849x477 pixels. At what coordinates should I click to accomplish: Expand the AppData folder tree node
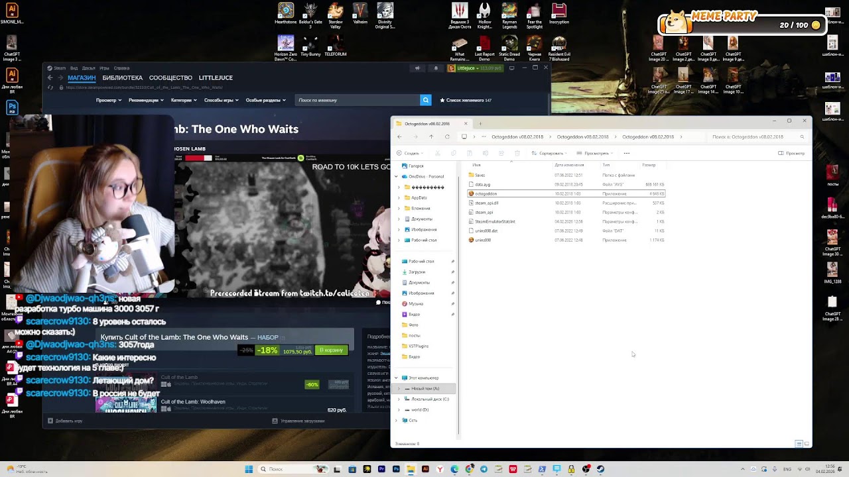[x=399, y=197]
